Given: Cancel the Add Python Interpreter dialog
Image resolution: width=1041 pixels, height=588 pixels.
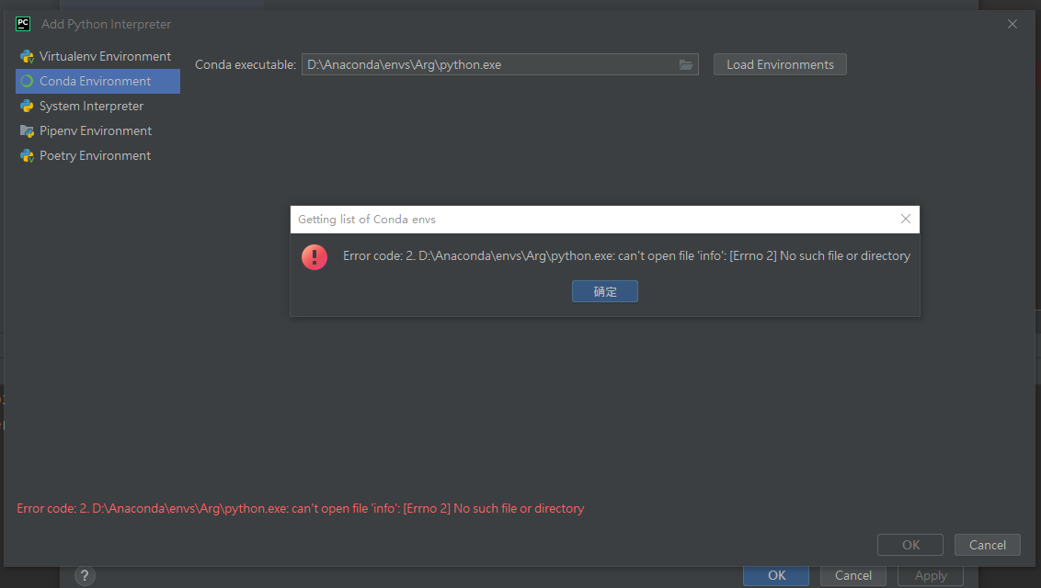Looking at the screenshot, I should tap(988, 545).
